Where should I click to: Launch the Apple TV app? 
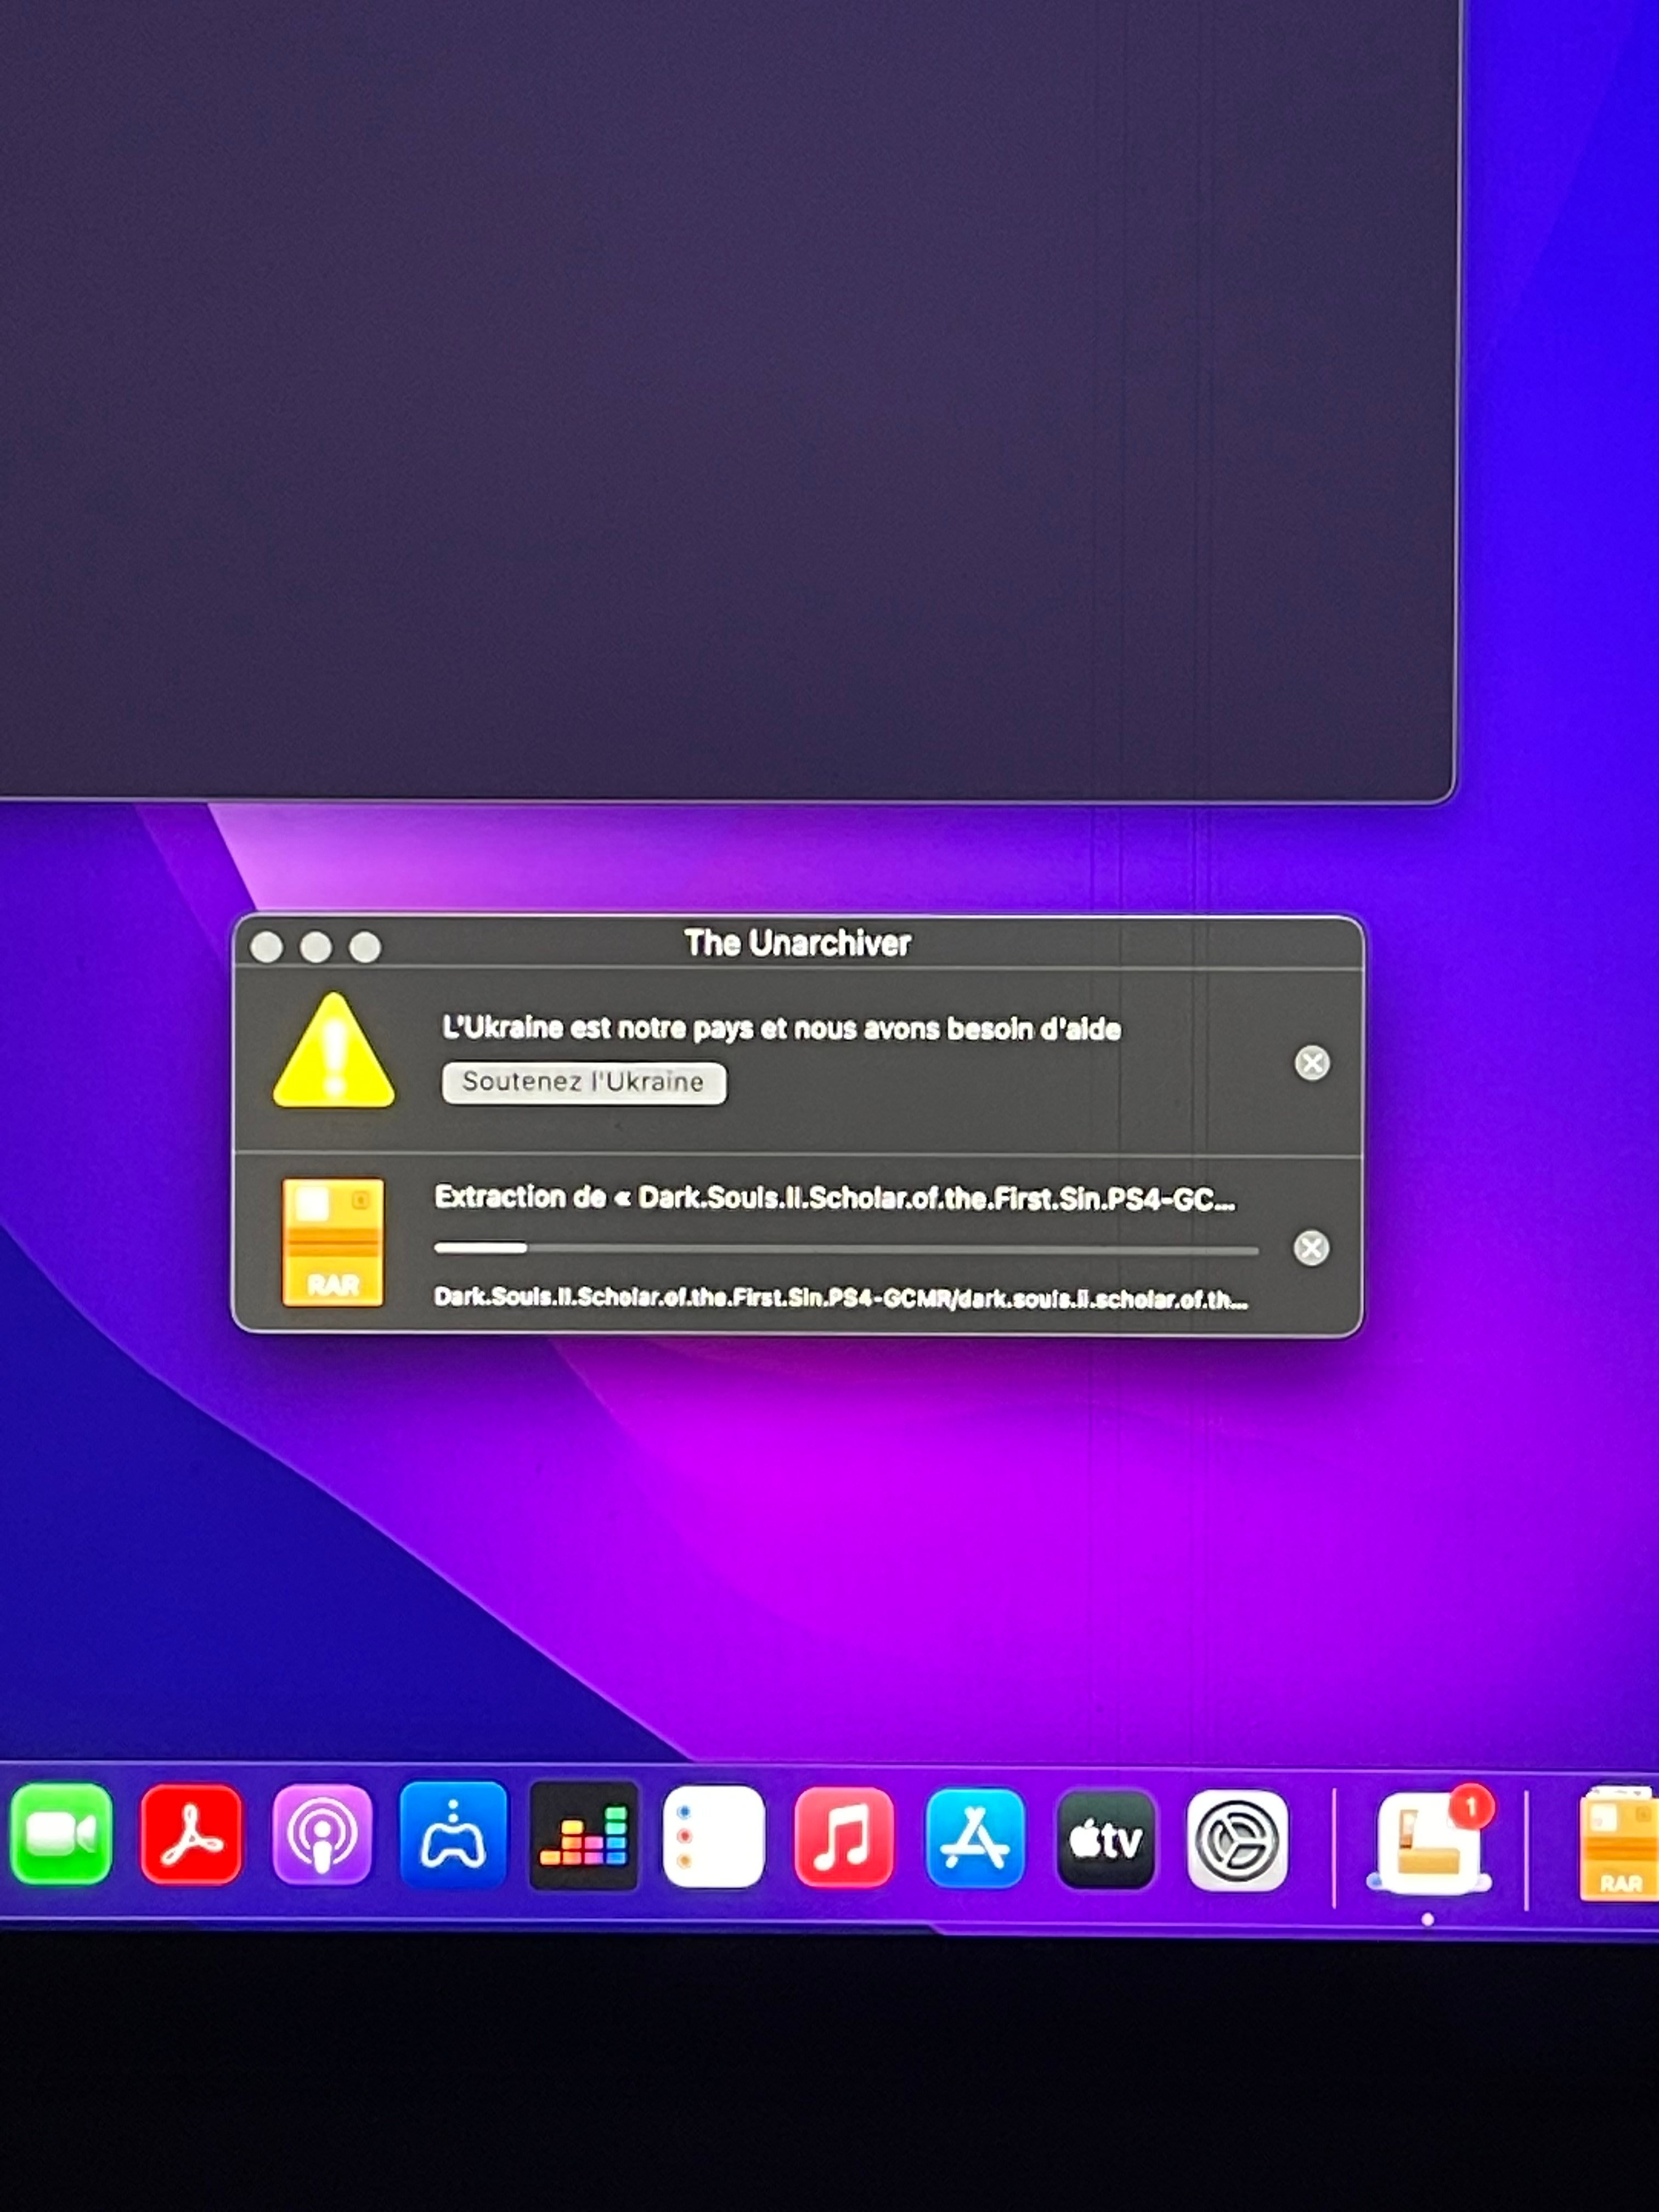click(1106, 1840)
